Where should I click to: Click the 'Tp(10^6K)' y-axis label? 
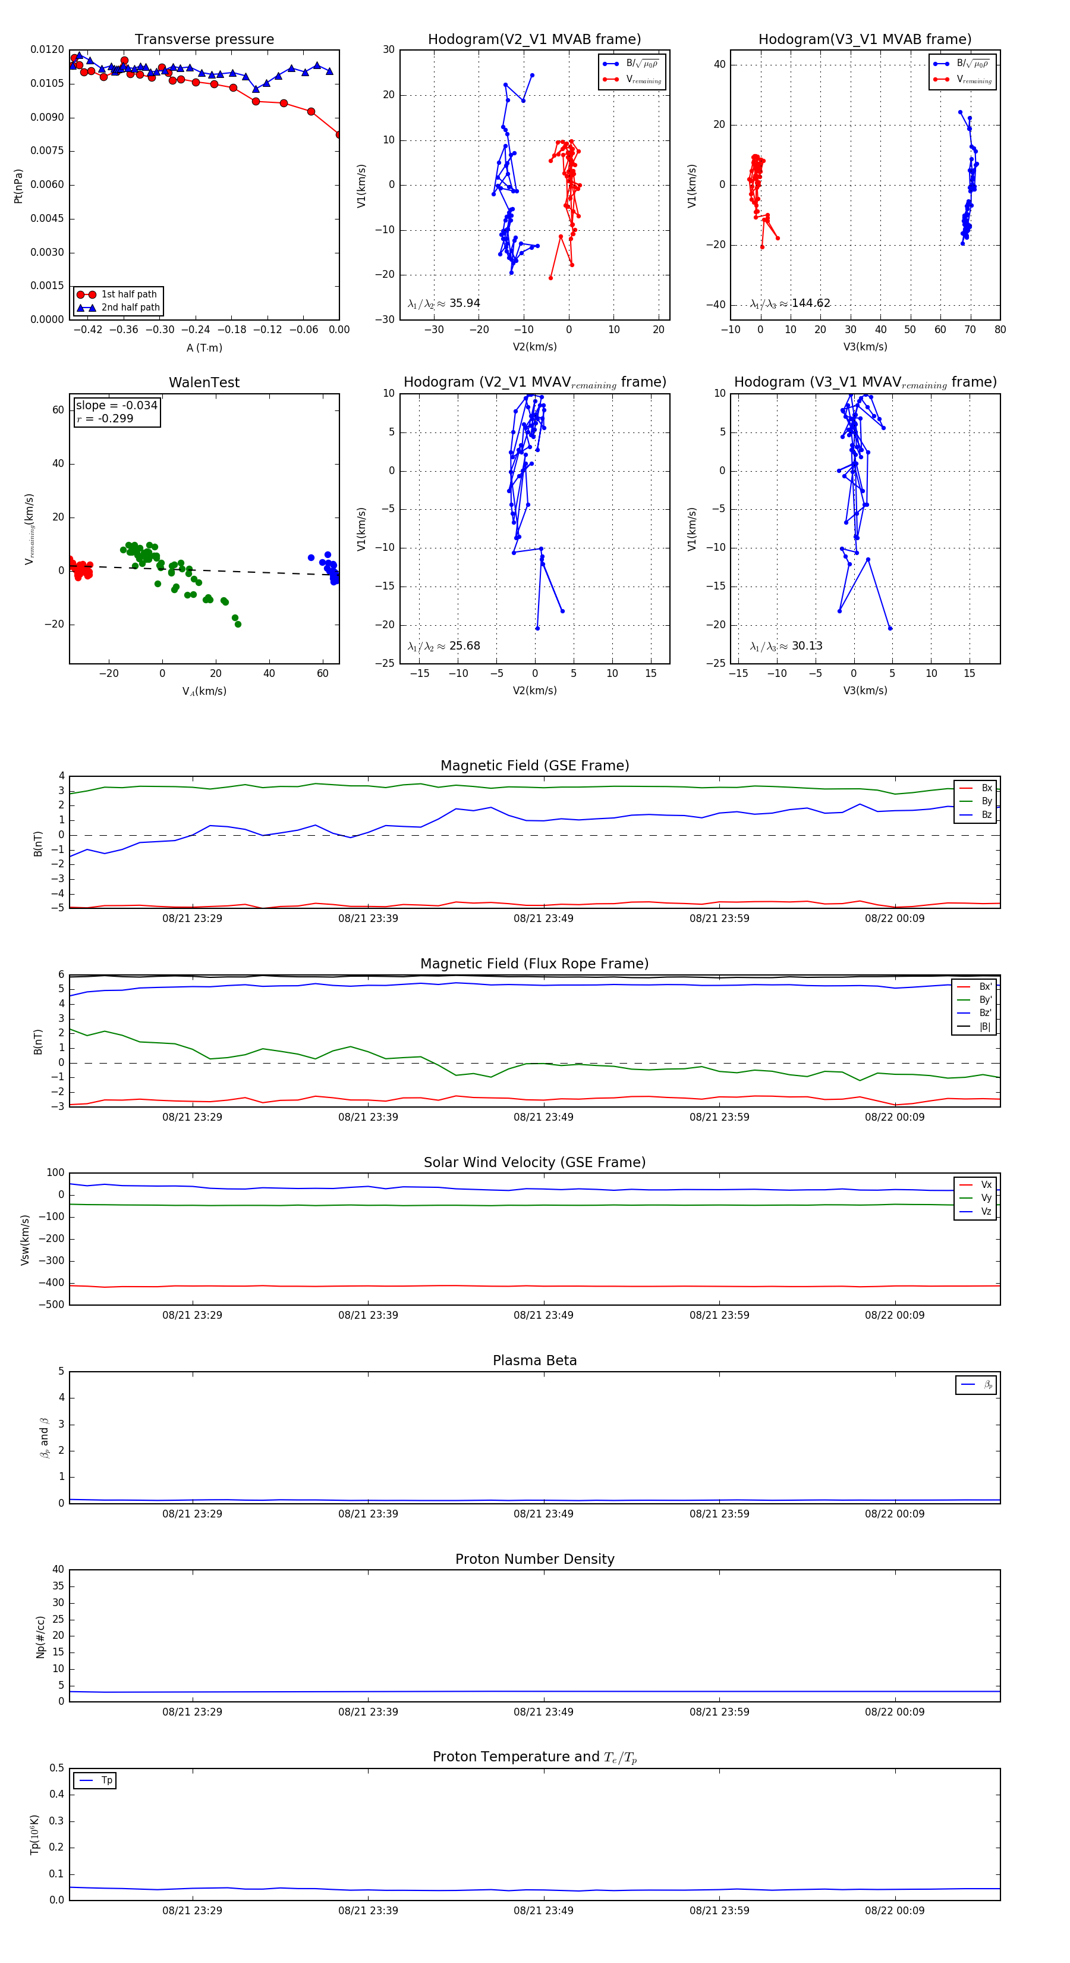[x=35, y=1835]
